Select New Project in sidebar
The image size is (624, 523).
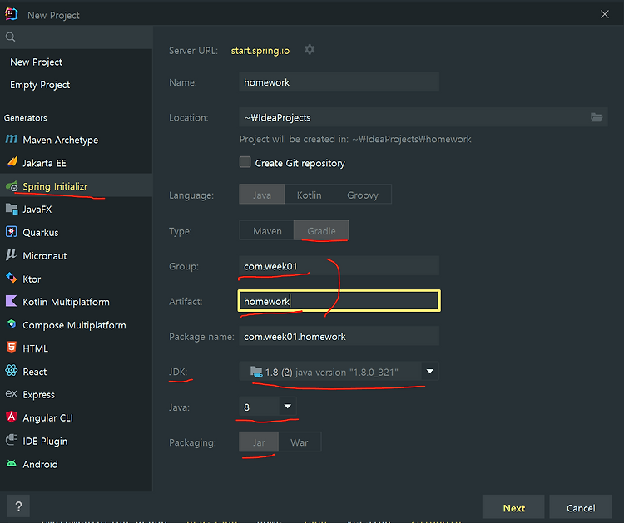click(x=37, y=62)
